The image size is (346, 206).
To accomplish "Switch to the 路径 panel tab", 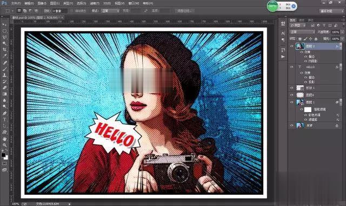I will (310, 20).
